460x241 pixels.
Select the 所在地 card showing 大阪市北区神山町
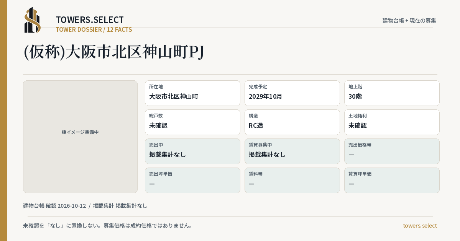coord(192,93)
